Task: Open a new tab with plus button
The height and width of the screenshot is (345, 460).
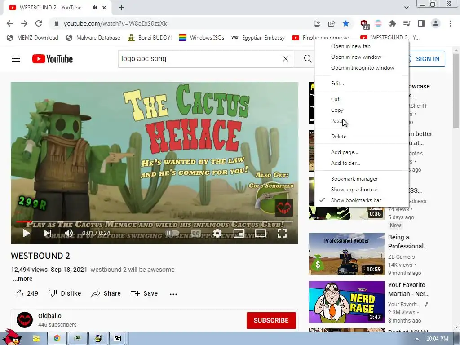Action: point(121,8)
